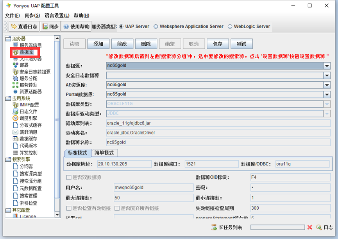The height and width of the screenshot is (239, 338).
Task: Click the 长任务列表 icon
Action: 214,227
